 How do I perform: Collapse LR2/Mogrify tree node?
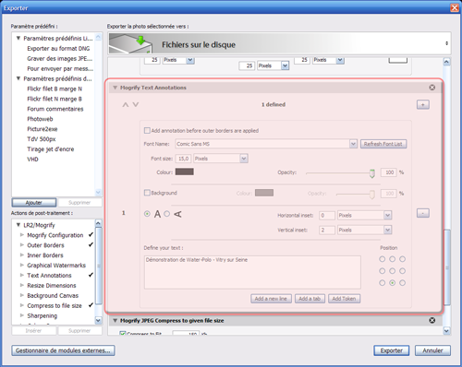(x=18, y=225)
